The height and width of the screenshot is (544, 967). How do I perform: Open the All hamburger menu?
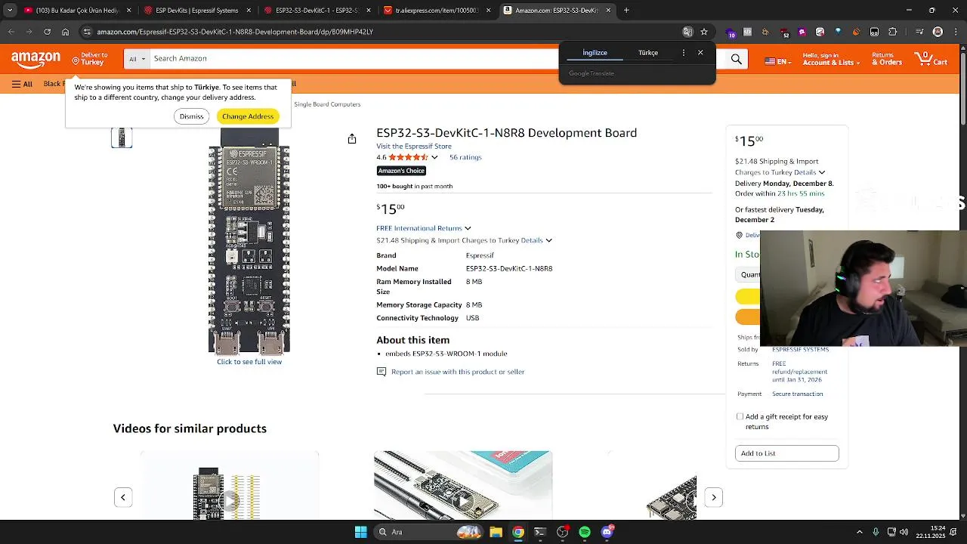(x=22, y=84)
